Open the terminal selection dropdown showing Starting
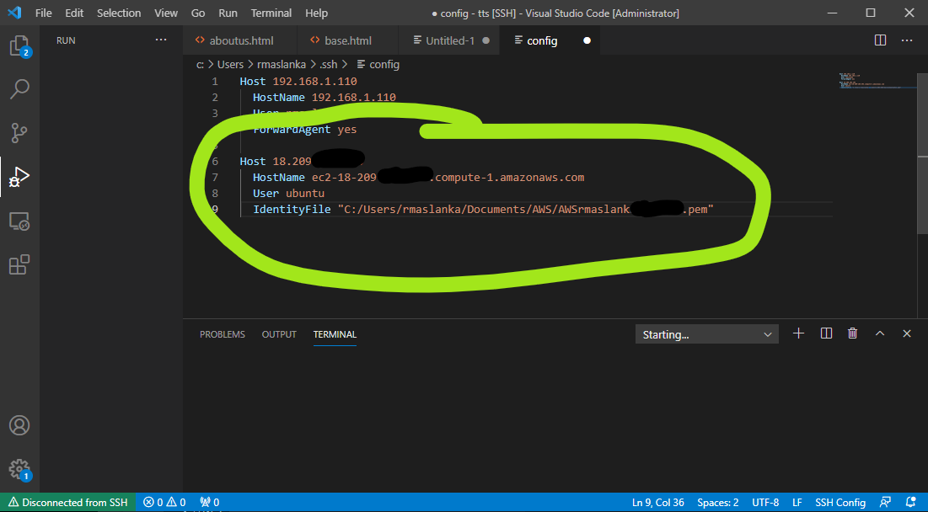 (706, 333)
